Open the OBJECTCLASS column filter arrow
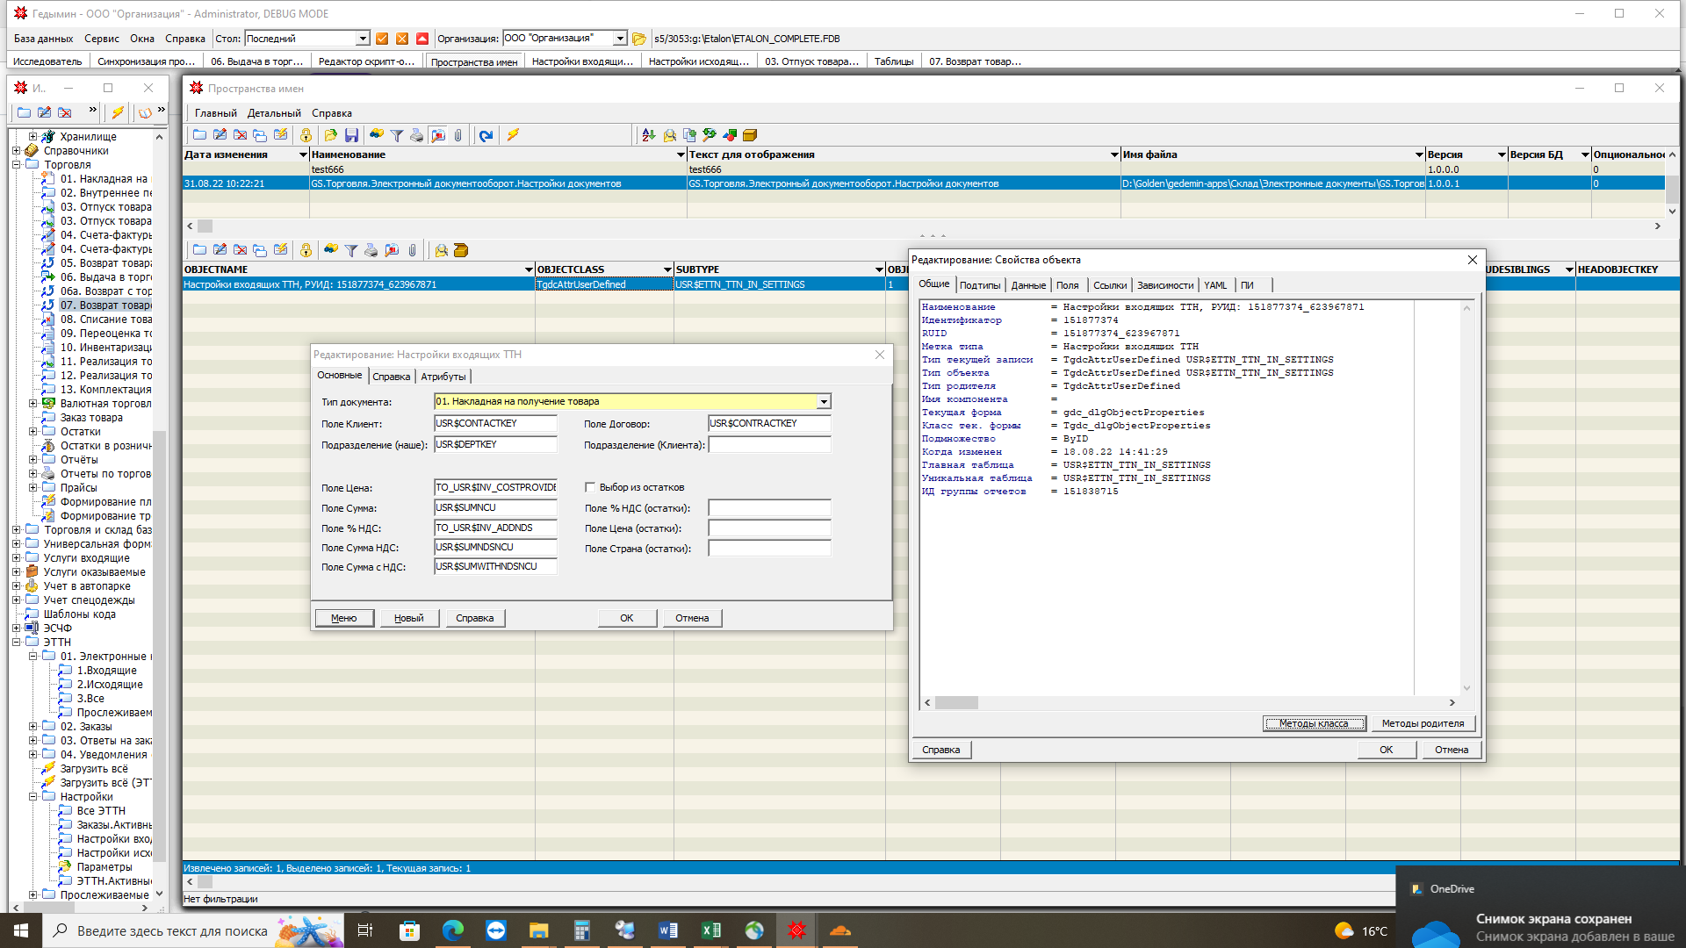The height and width of the screenshot is (948, 1686). [667, 269]
